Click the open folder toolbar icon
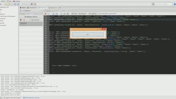This screenshot has width=176, height=99. [x=9, y=4]
